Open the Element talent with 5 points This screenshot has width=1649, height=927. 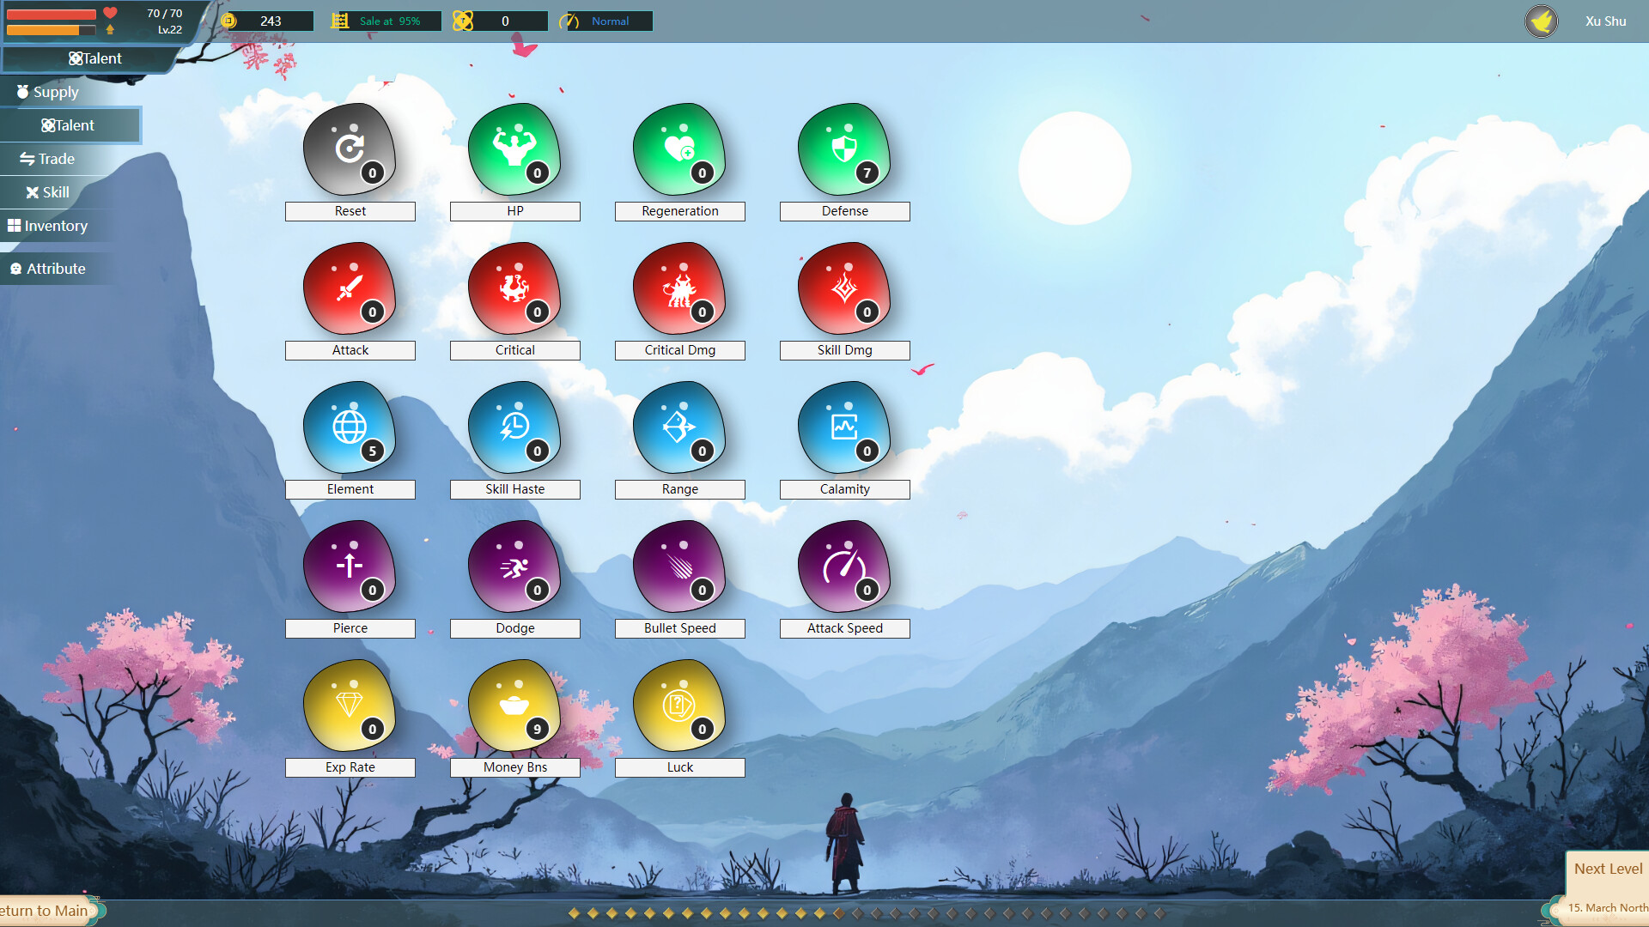pyautogui.click(x=349, y=427)
